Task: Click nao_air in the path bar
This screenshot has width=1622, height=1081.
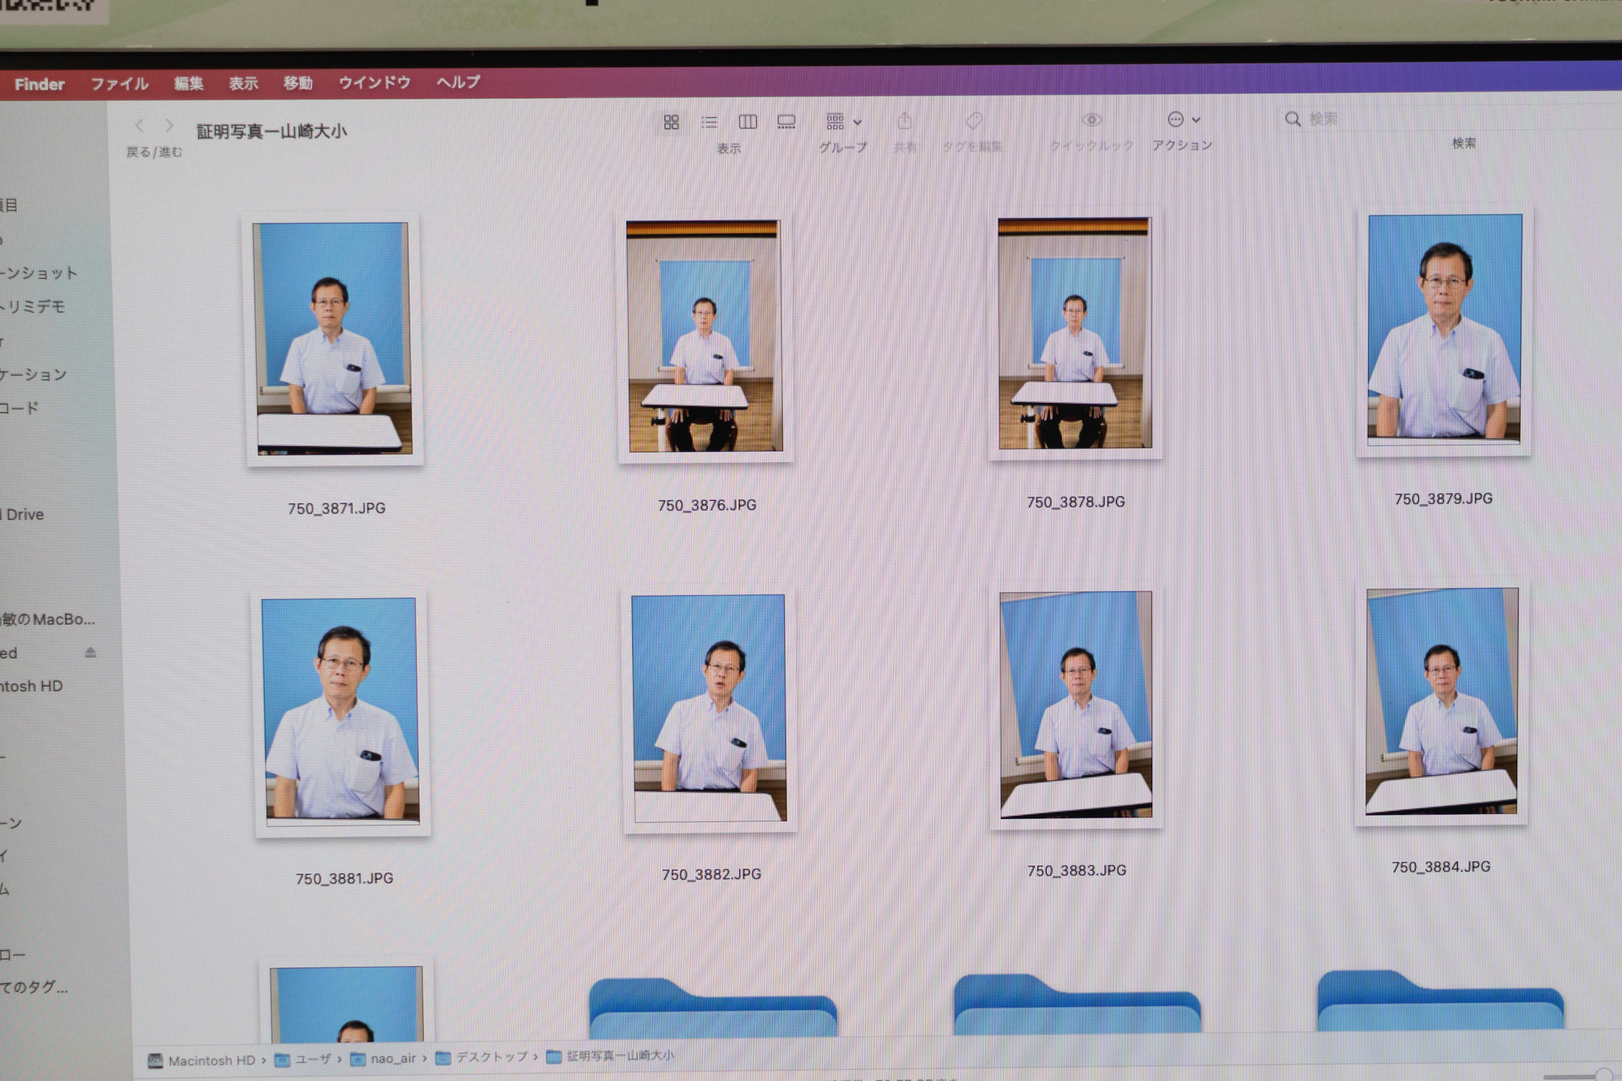Action: [384, 1058]
